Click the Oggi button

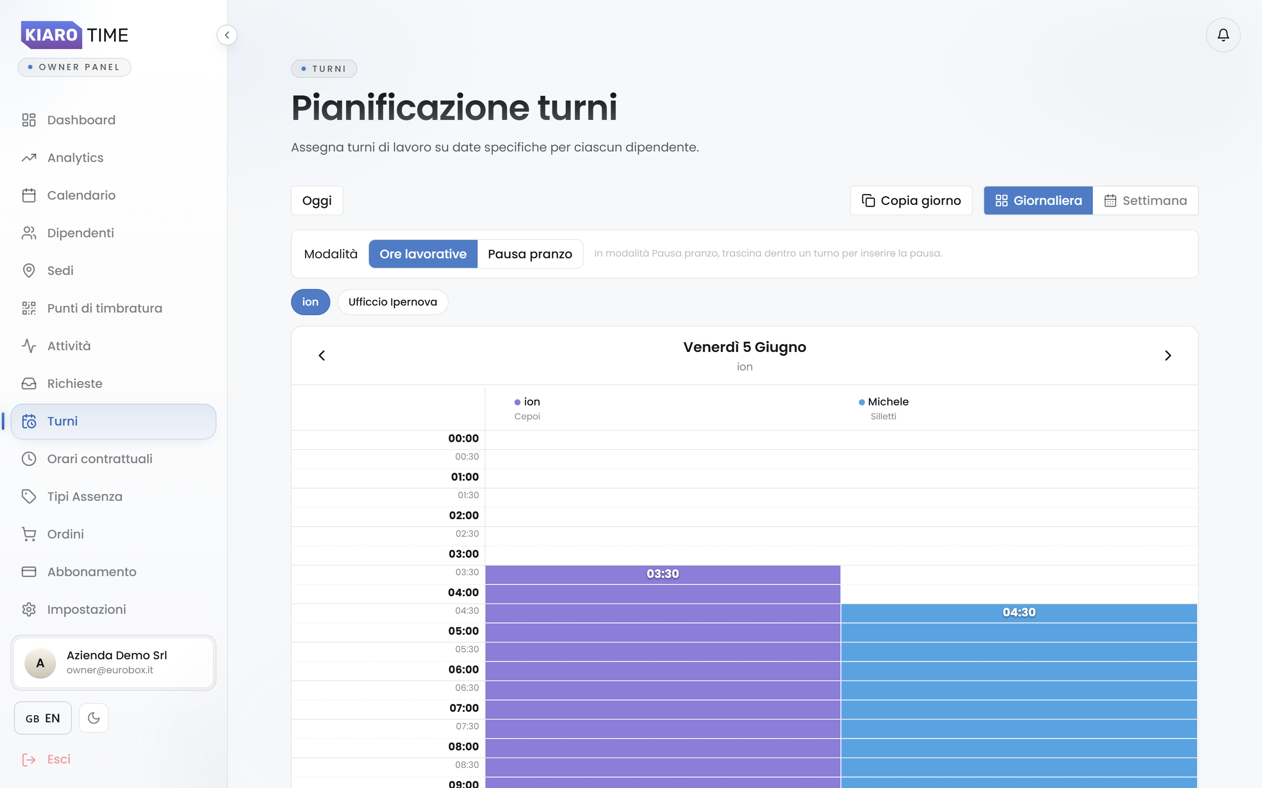coord(317,201)
